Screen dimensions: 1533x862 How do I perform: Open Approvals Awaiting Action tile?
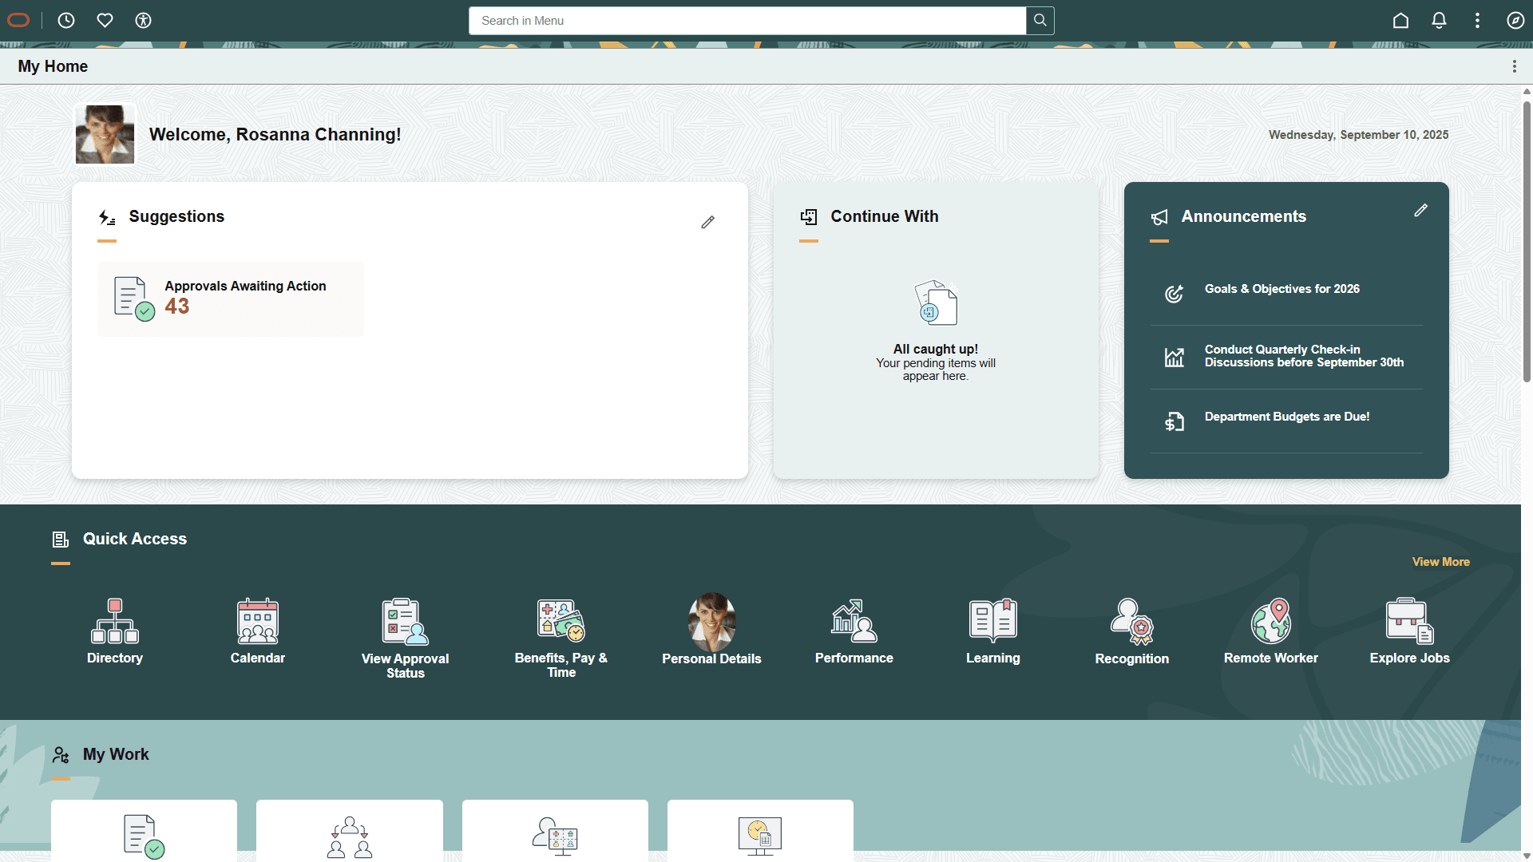coord(231,299)
